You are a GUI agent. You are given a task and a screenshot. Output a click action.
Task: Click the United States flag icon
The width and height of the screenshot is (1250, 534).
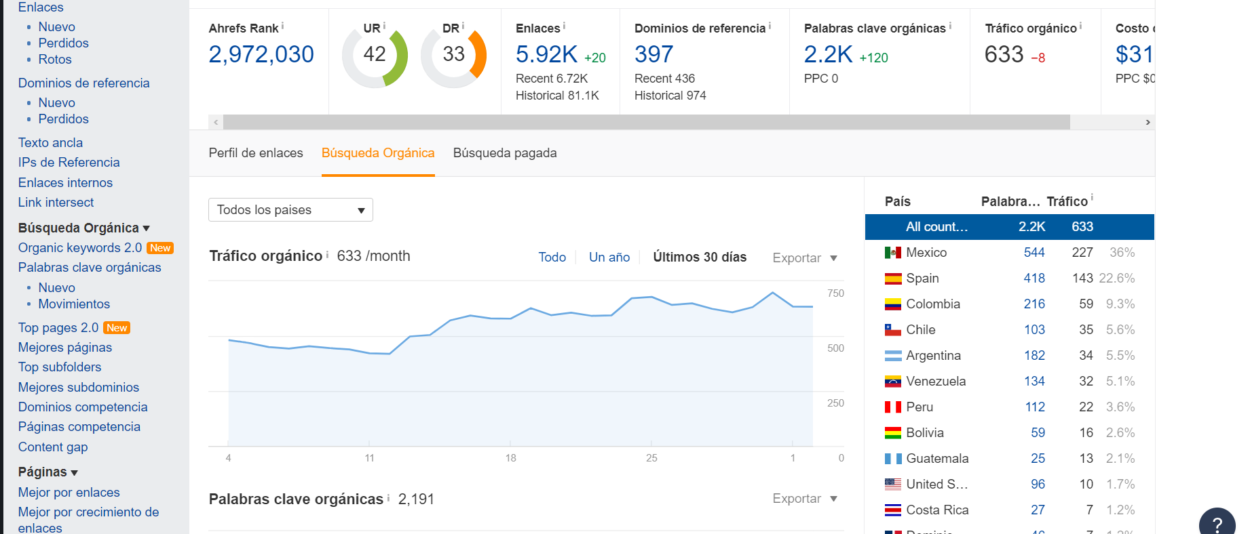pos(893,485)
